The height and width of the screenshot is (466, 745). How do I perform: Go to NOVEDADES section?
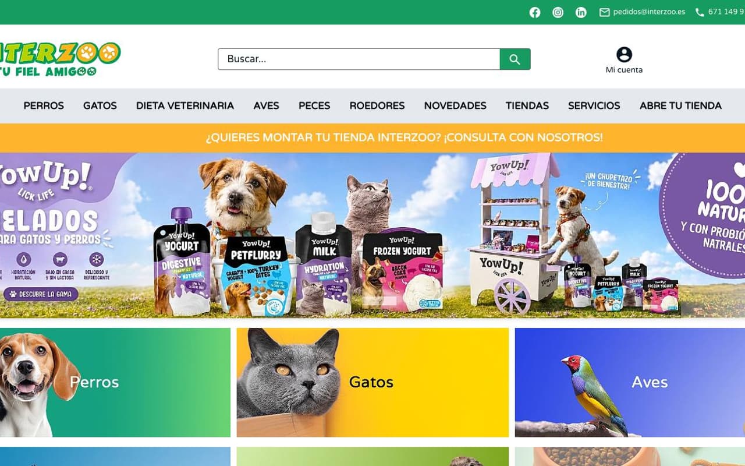click(x=455, y=105)
